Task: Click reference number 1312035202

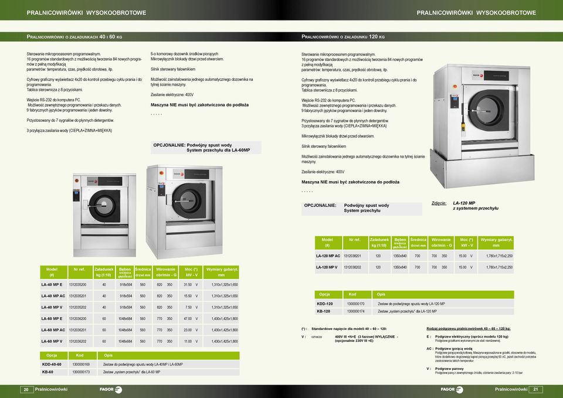Action: point(77,308)
